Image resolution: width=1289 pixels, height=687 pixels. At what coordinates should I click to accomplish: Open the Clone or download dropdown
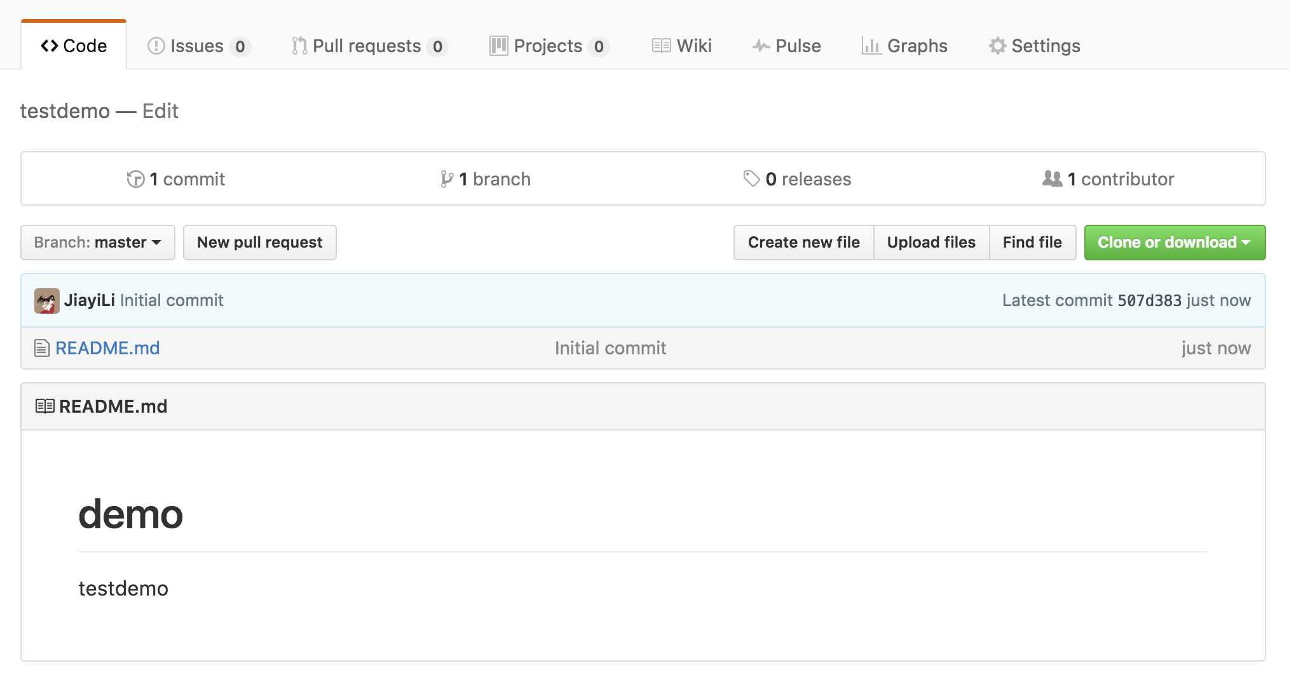[x=1175, y=243]
